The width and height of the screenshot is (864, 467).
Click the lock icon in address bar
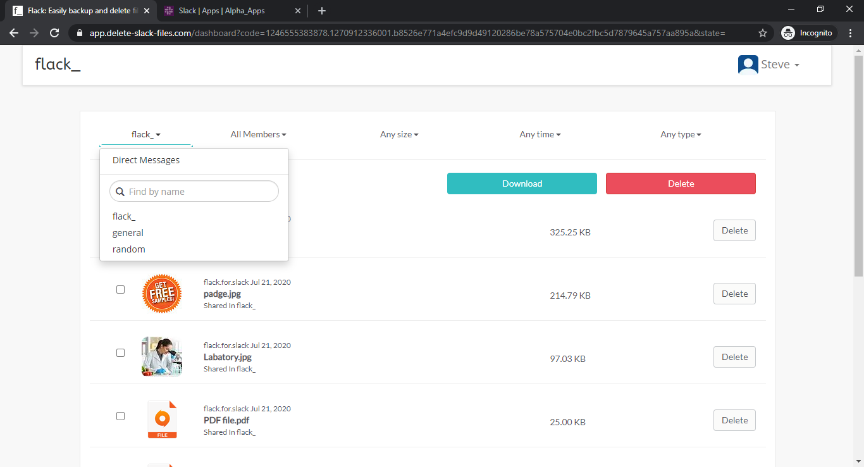(x=80, y=33)
